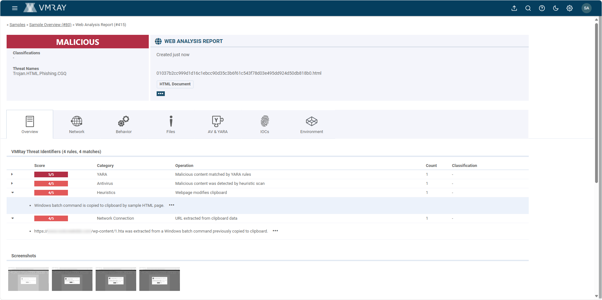Click the Classification column header

465,166
